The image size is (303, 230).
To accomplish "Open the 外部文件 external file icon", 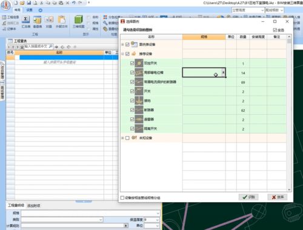I will tap(62, 22).
